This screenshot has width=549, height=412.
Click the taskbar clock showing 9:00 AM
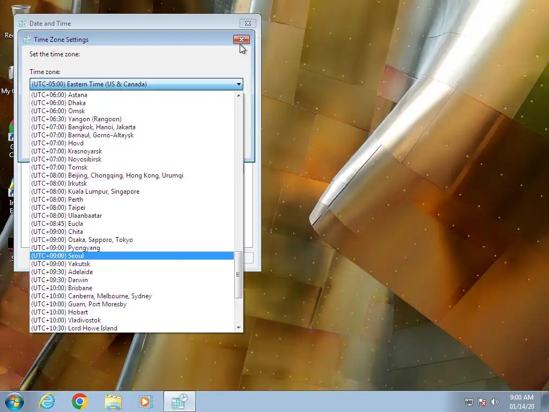(x=522, y=402)
